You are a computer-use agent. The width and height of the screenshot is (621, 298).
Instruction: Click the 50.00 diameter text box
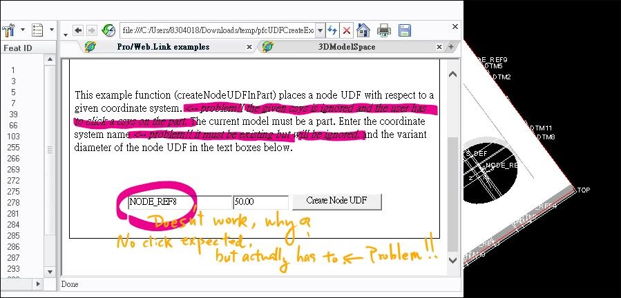[x=260, y=202]
